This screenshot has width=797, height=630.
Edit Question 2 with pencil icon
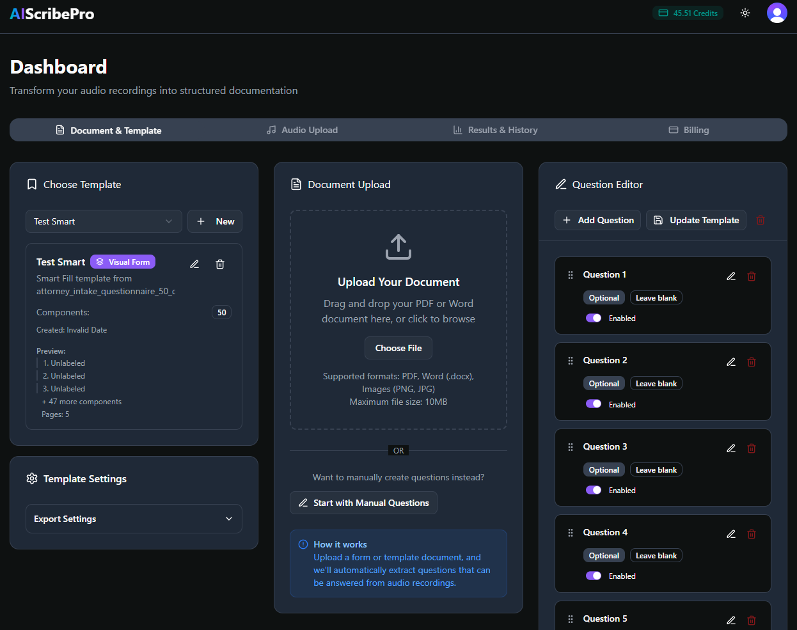pos(731,362)
